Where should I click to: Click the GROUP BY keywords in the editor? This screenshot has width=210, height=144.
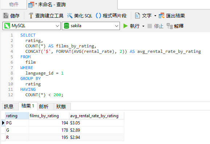(31, 79)
